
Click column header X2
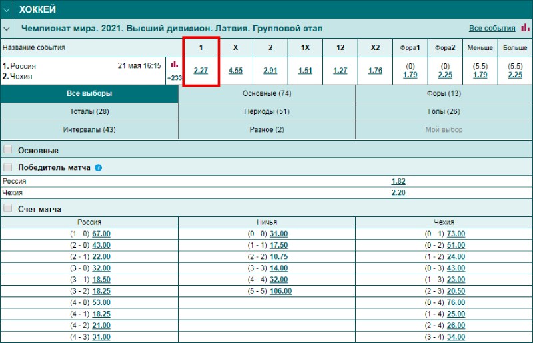click(x=375, y=48)
